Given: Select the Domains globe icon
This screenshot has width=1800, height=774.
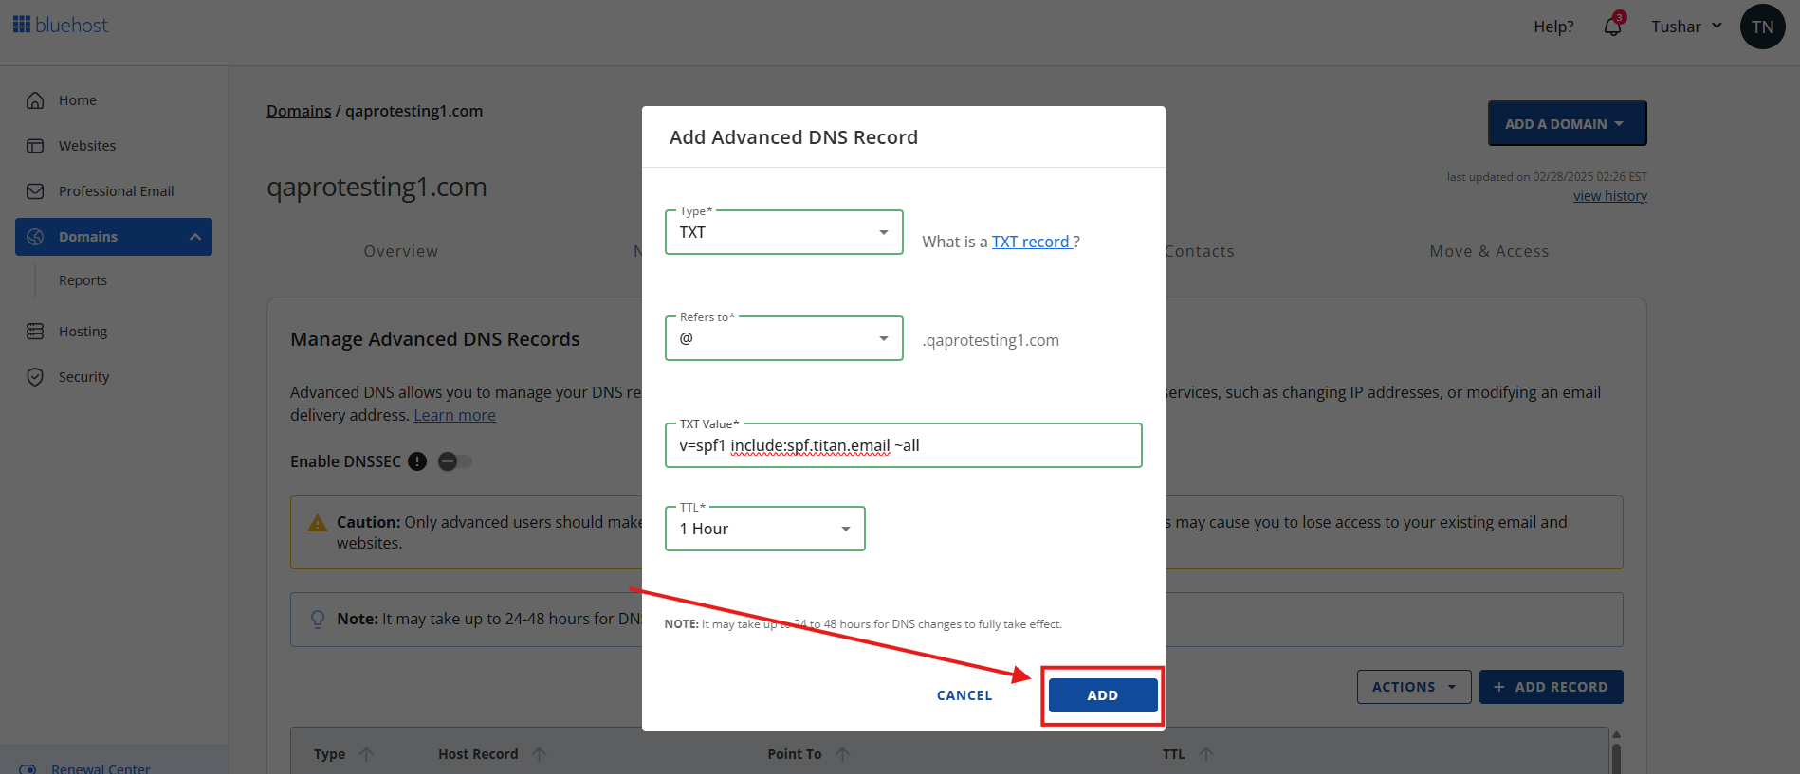Looking at the screenshot, I should pos(35,236).
